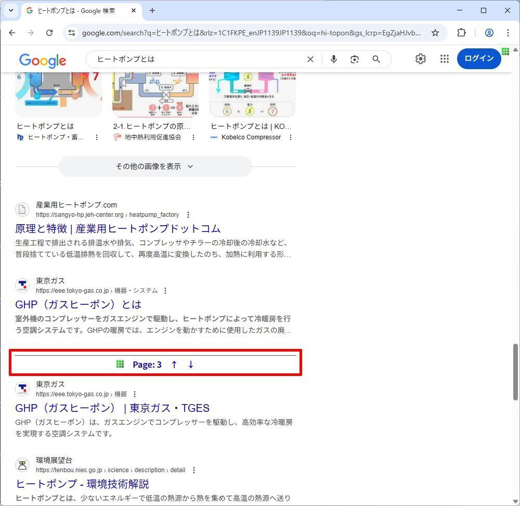Reload the current page
Viewport: 520px width, 506px height.
(x=49, y=32)
